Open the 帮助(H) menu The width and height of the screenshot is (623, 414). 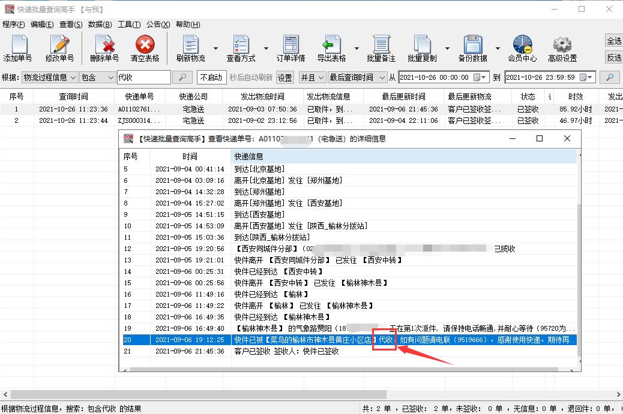187,25
